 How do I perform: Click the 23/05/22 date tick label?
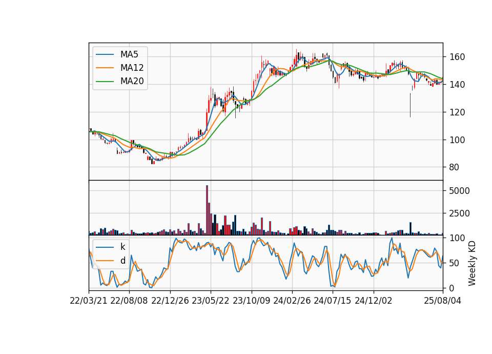pos(211,301)
